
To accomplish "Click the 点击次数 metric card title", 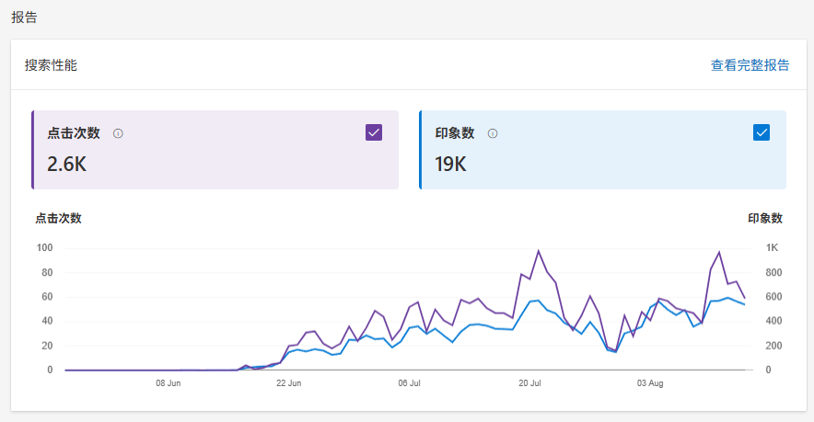I will tap(73, 133).
